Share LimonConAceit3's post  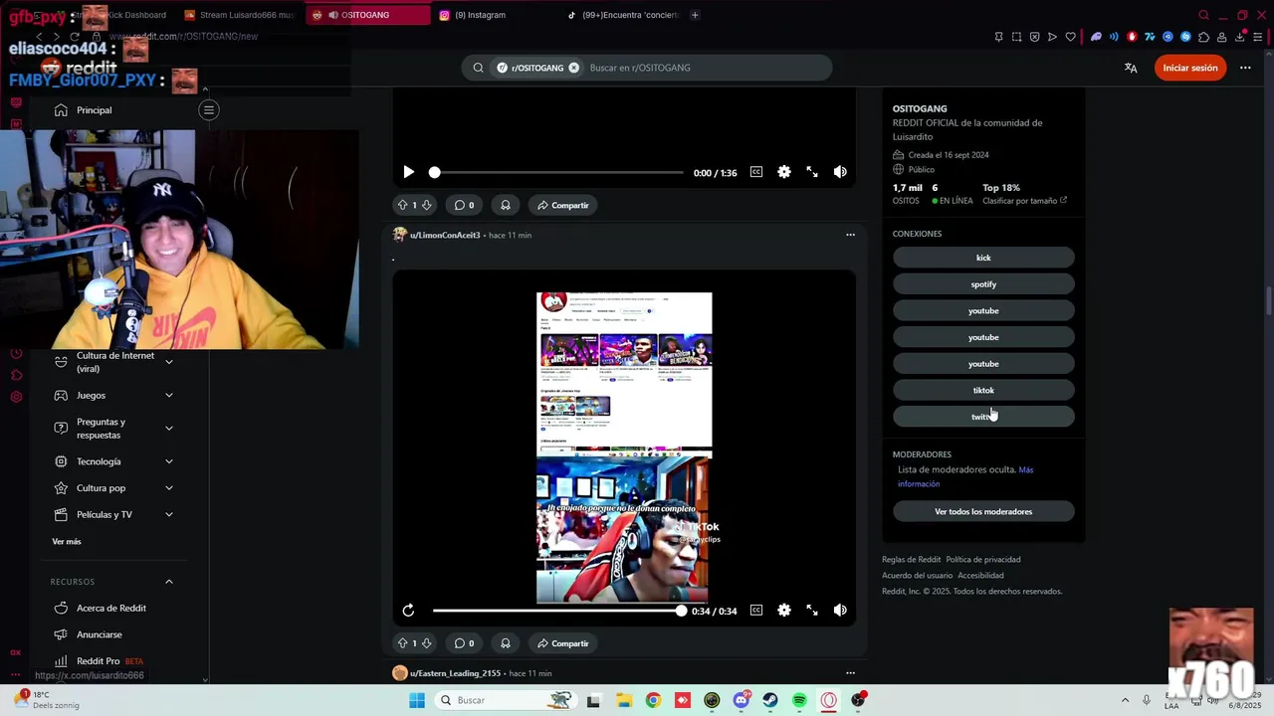point(563,643)
